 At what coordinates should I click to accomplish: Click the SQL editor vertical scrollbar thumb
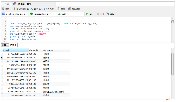[173, 22]
